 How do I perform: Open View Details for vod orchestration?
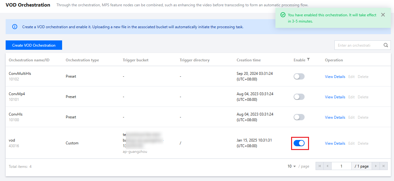335,143
